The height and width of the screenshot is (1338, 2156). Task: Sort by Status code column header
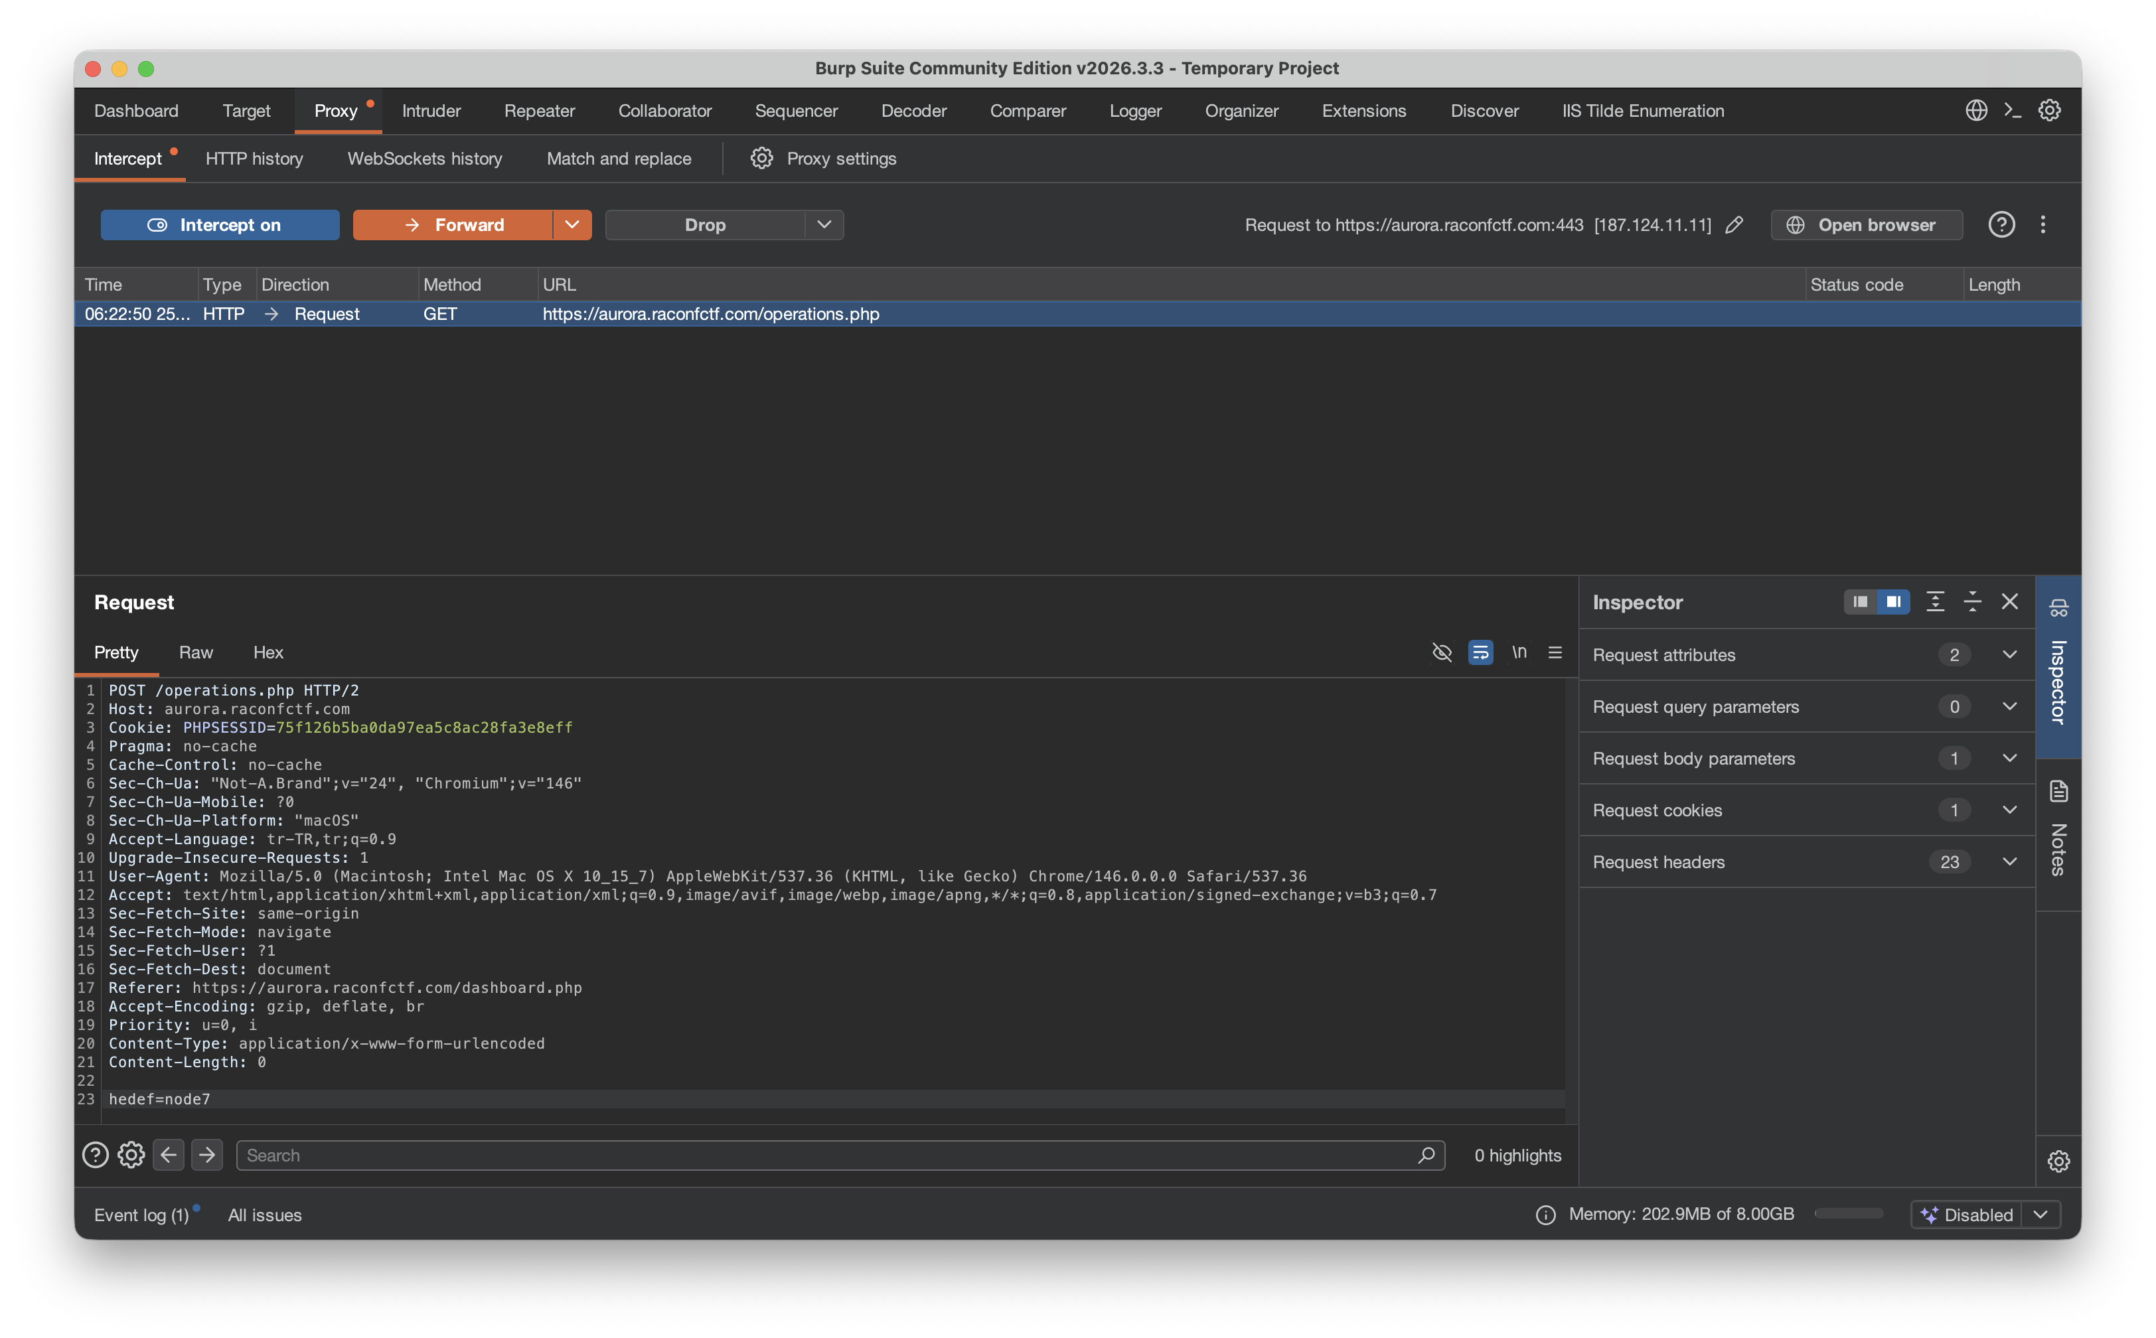pyautogui.click(x=1883, y=284)
